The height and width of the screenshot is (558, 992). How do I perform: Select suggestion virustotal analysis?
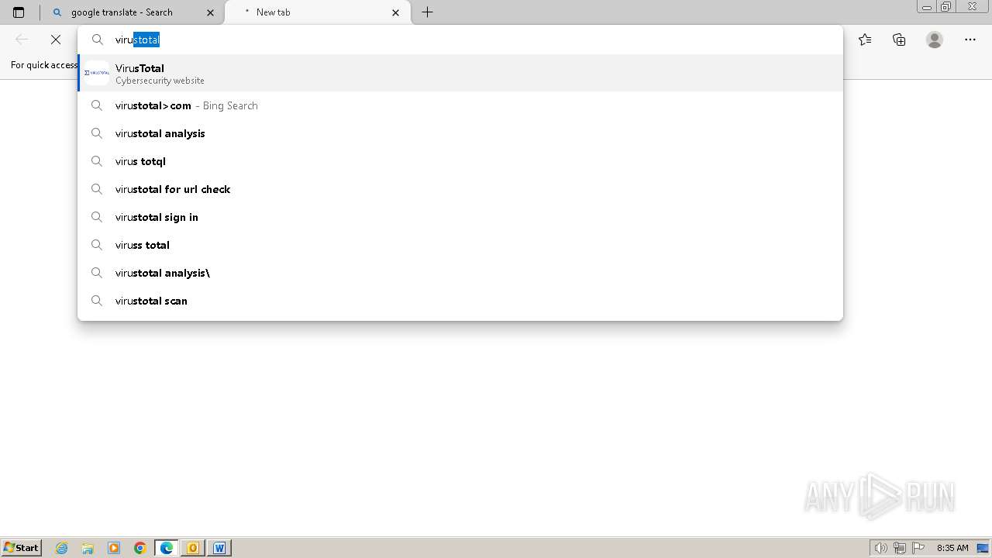[460, 133]
